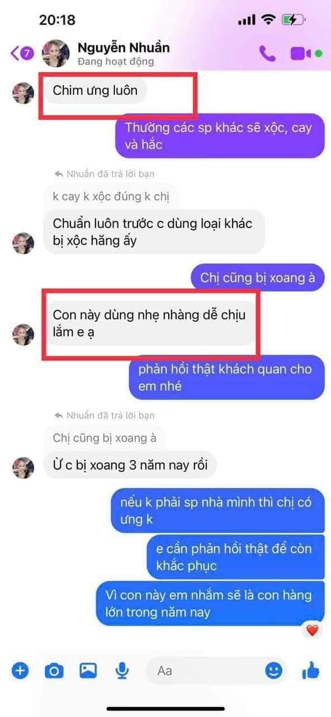Tap the "Đang hoạt động" active status text

pos(115,62)
